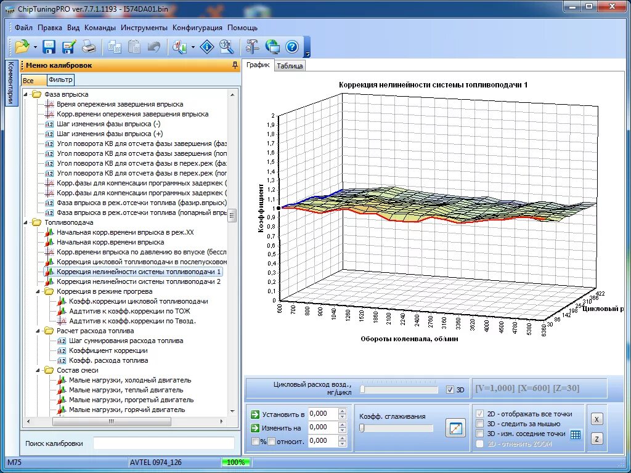Click the Copy documents icon in toolbar
The image size is (631, 473).
(115, 47)
